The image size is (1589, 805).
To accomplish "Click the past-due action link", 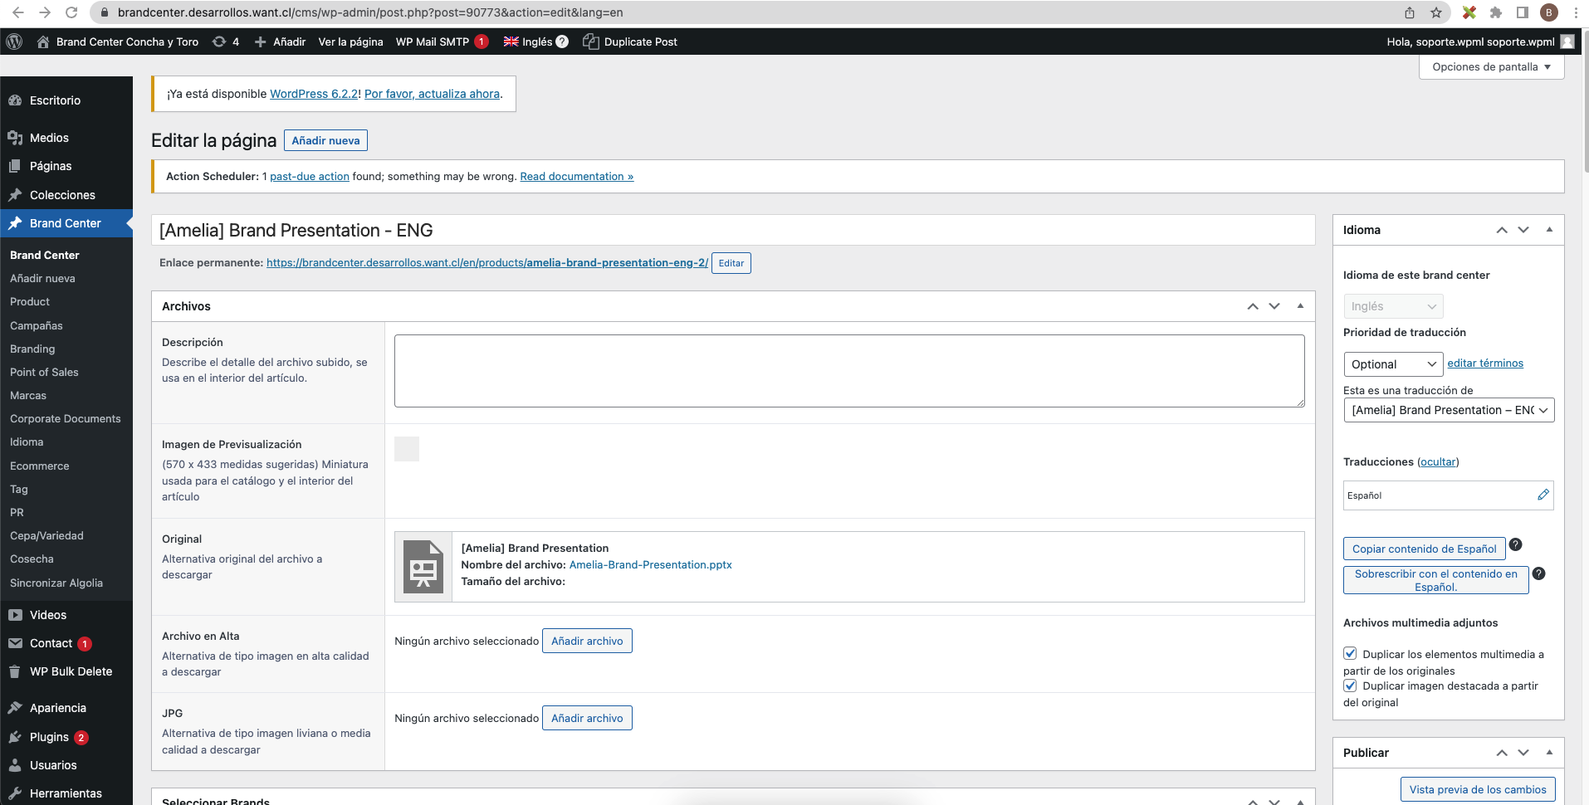I will pyautogui.click(x=310, y=176).
